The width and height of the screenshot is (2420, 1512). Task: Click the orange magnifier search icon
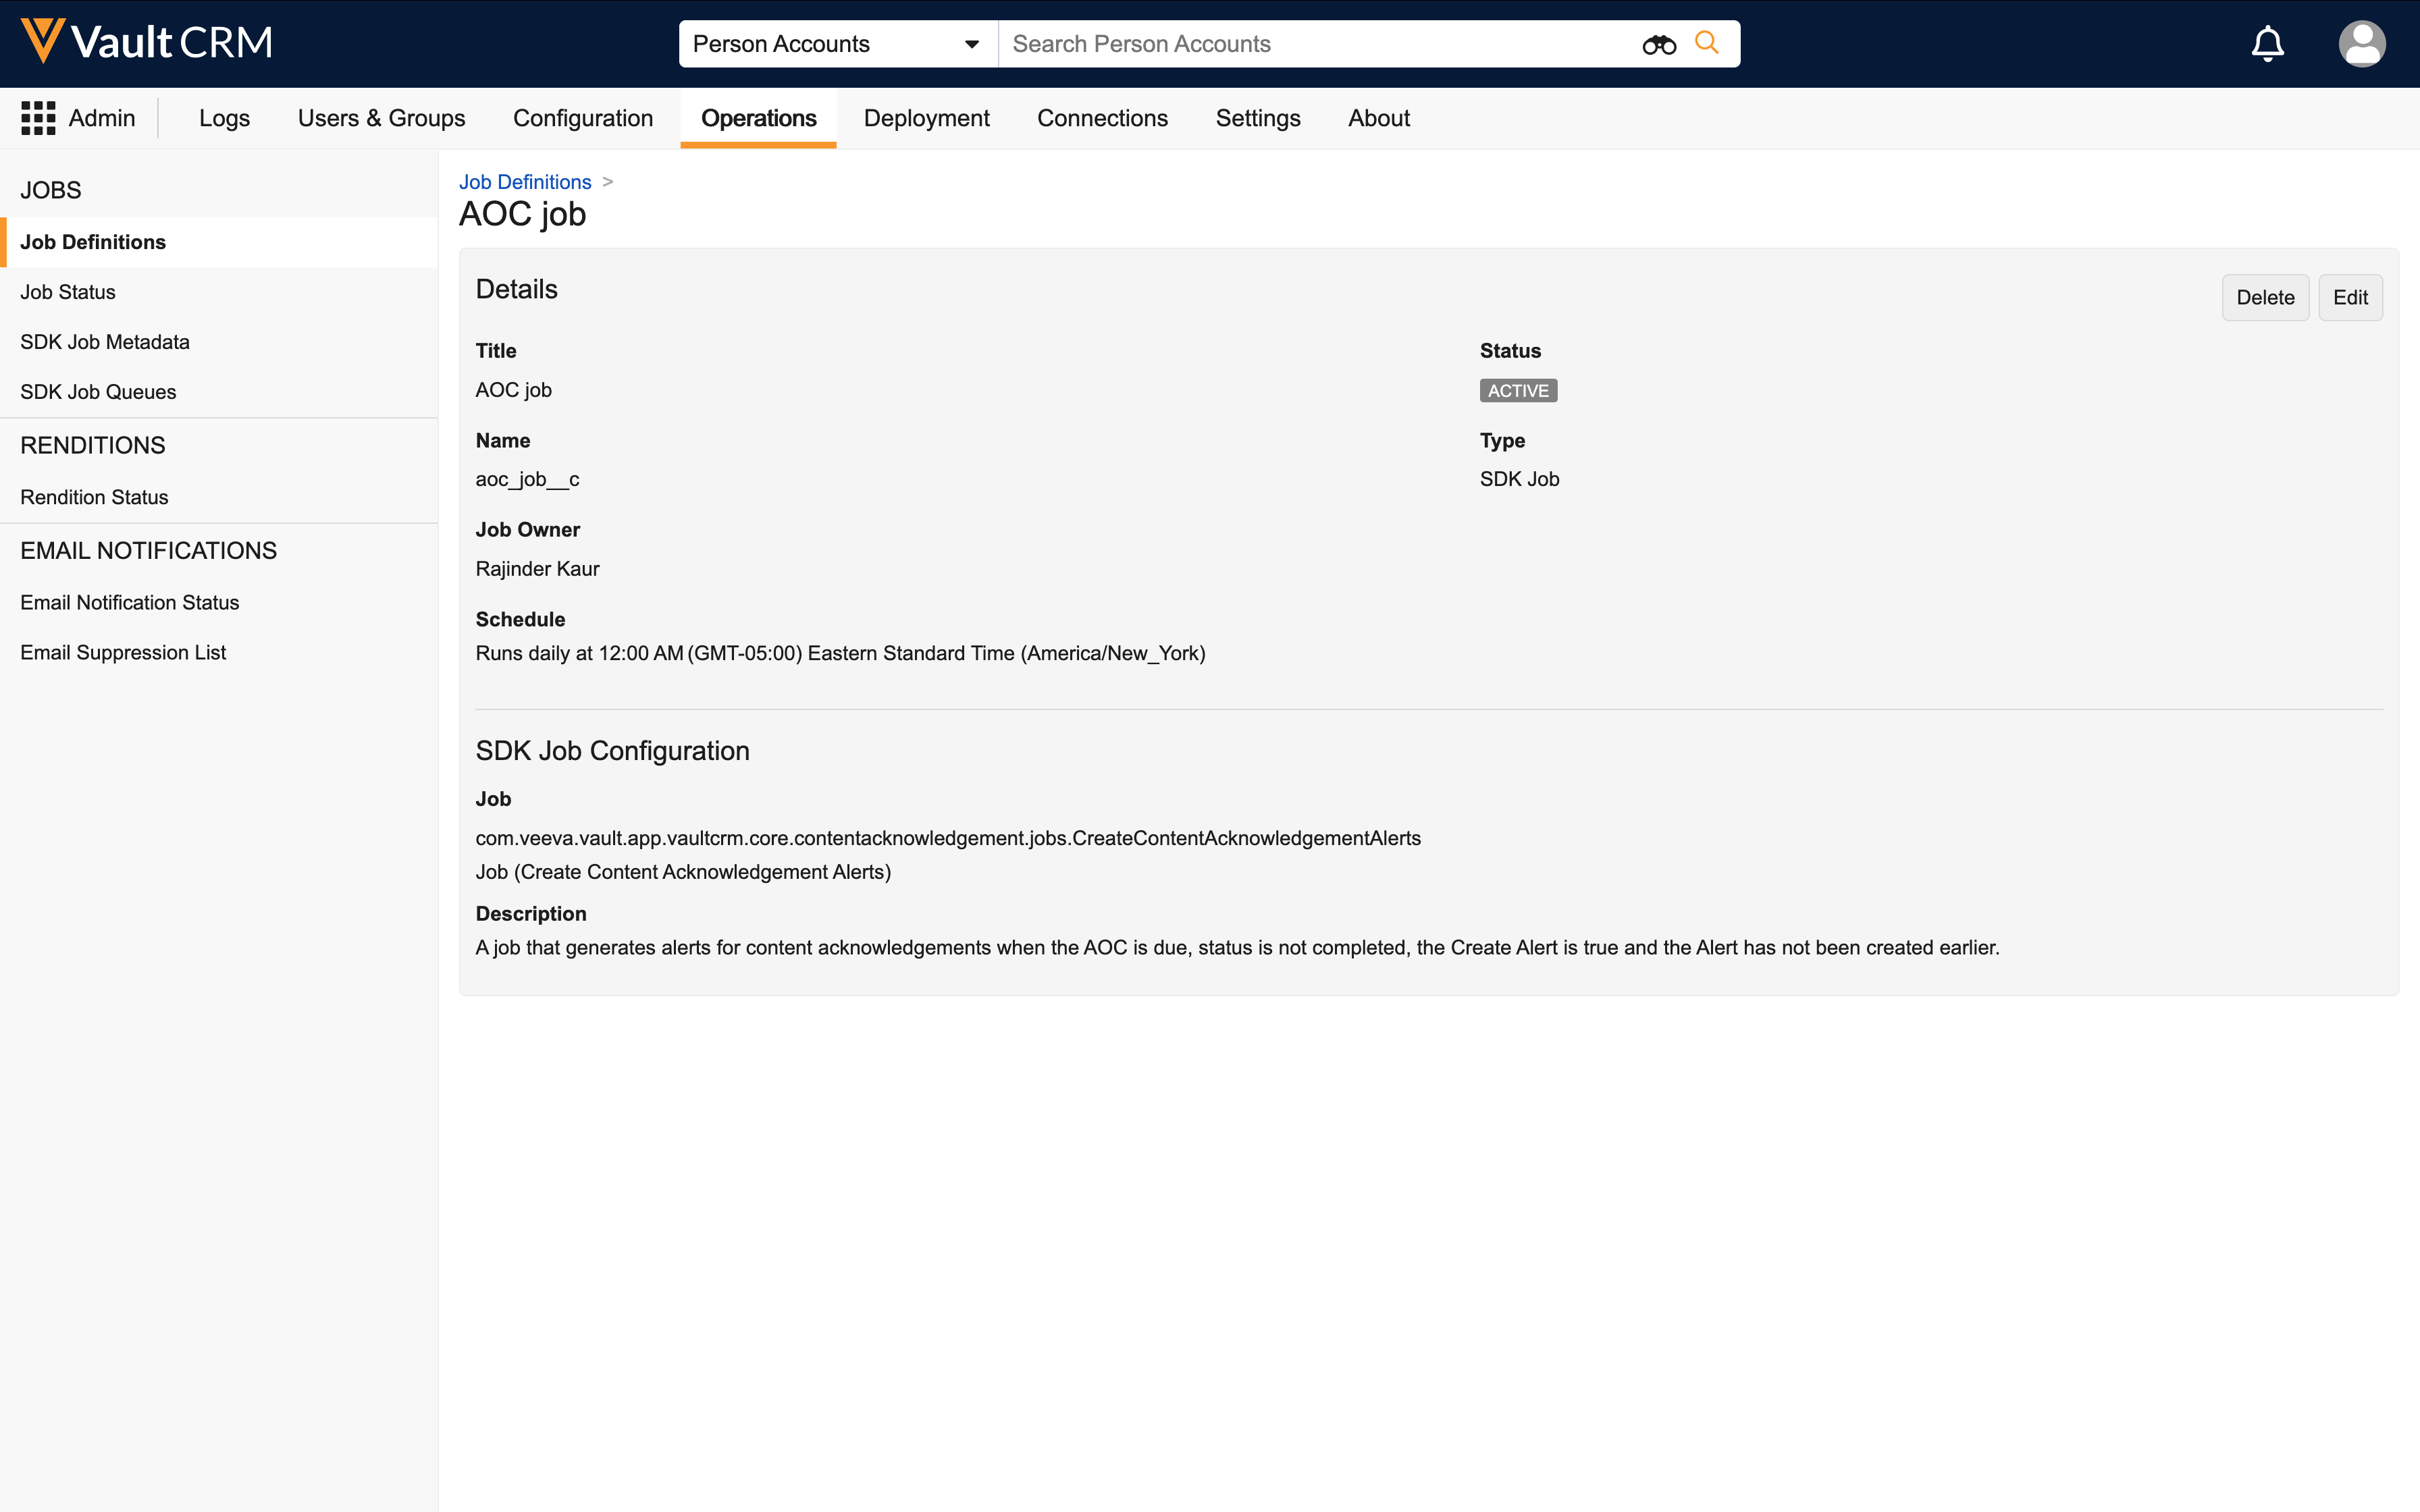coord(1707,43)
